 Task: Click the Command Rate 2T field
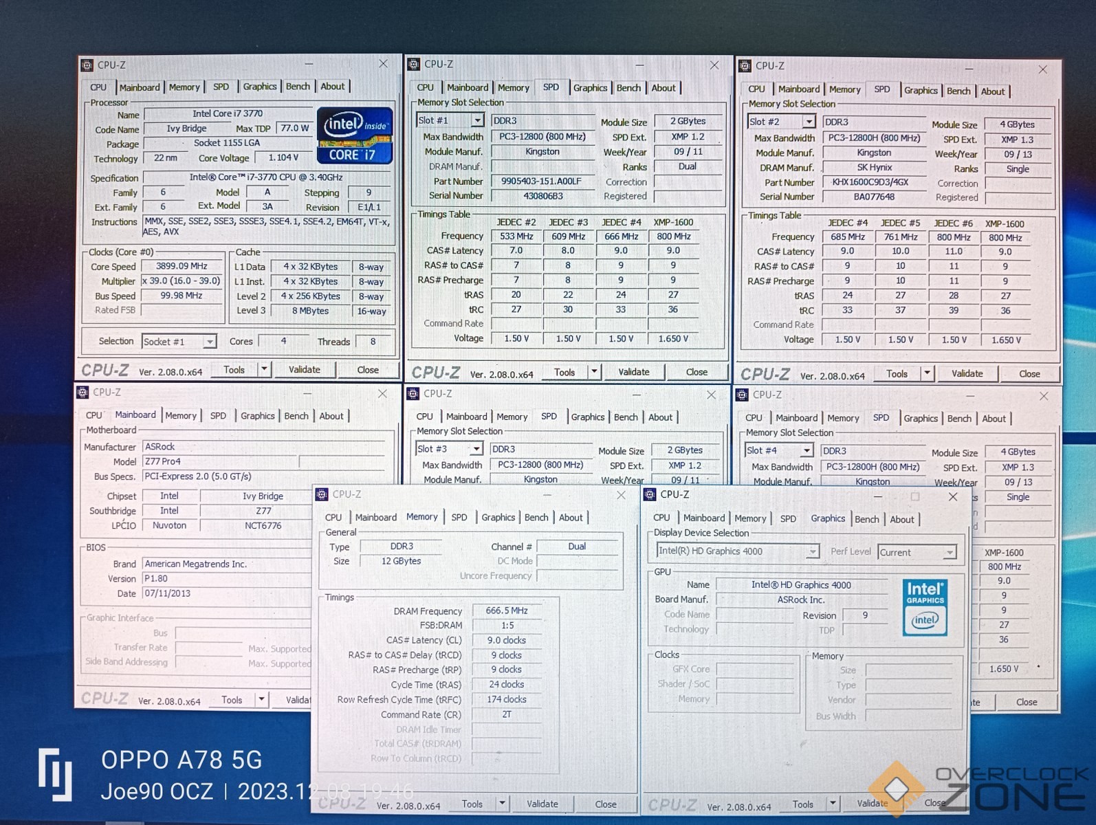tap(507, 714)
